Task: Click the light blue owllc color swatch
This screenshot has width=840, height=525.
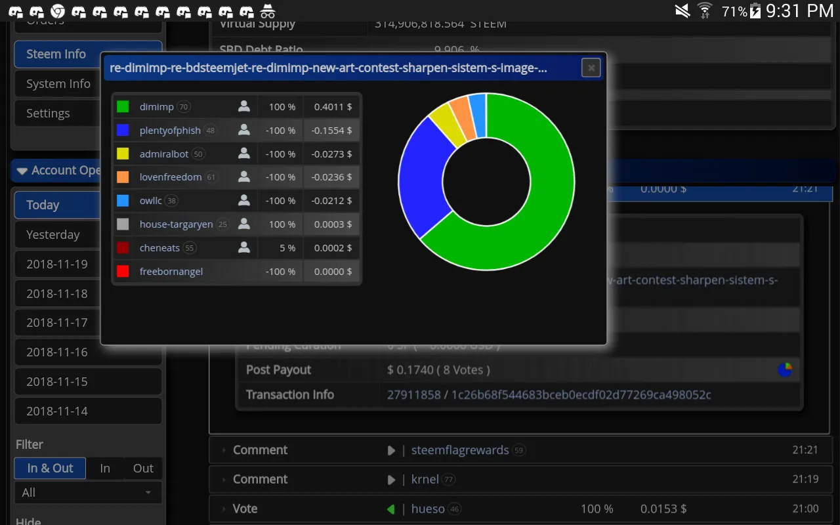Action: [123, 201]
